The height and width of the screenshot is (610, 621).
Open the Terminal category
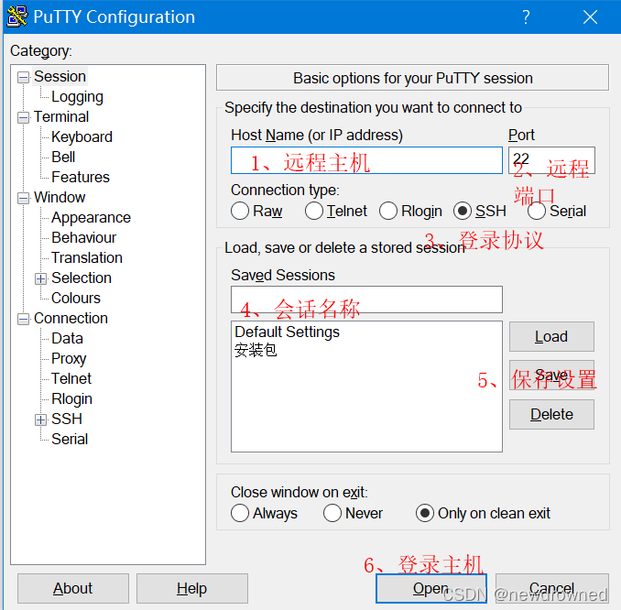click(x=61, y=117)
